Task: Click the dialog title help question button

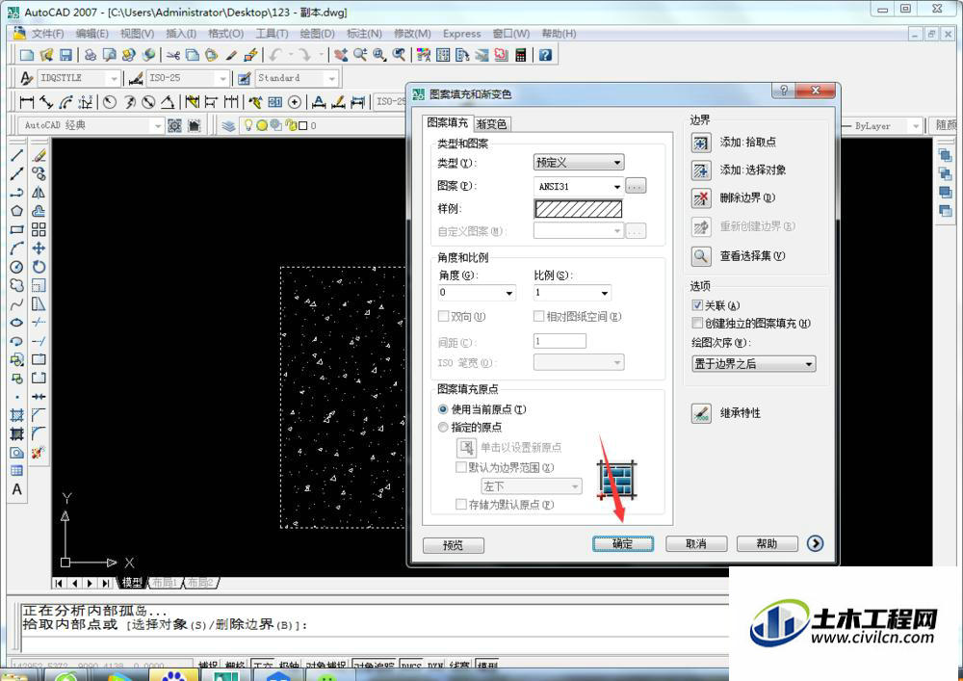Action: coord(783,91)
